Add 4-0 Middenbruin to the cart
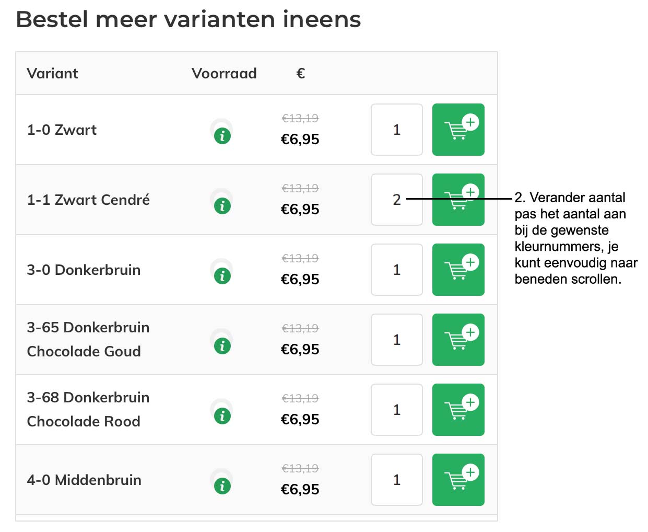 [x=458, y=480]
